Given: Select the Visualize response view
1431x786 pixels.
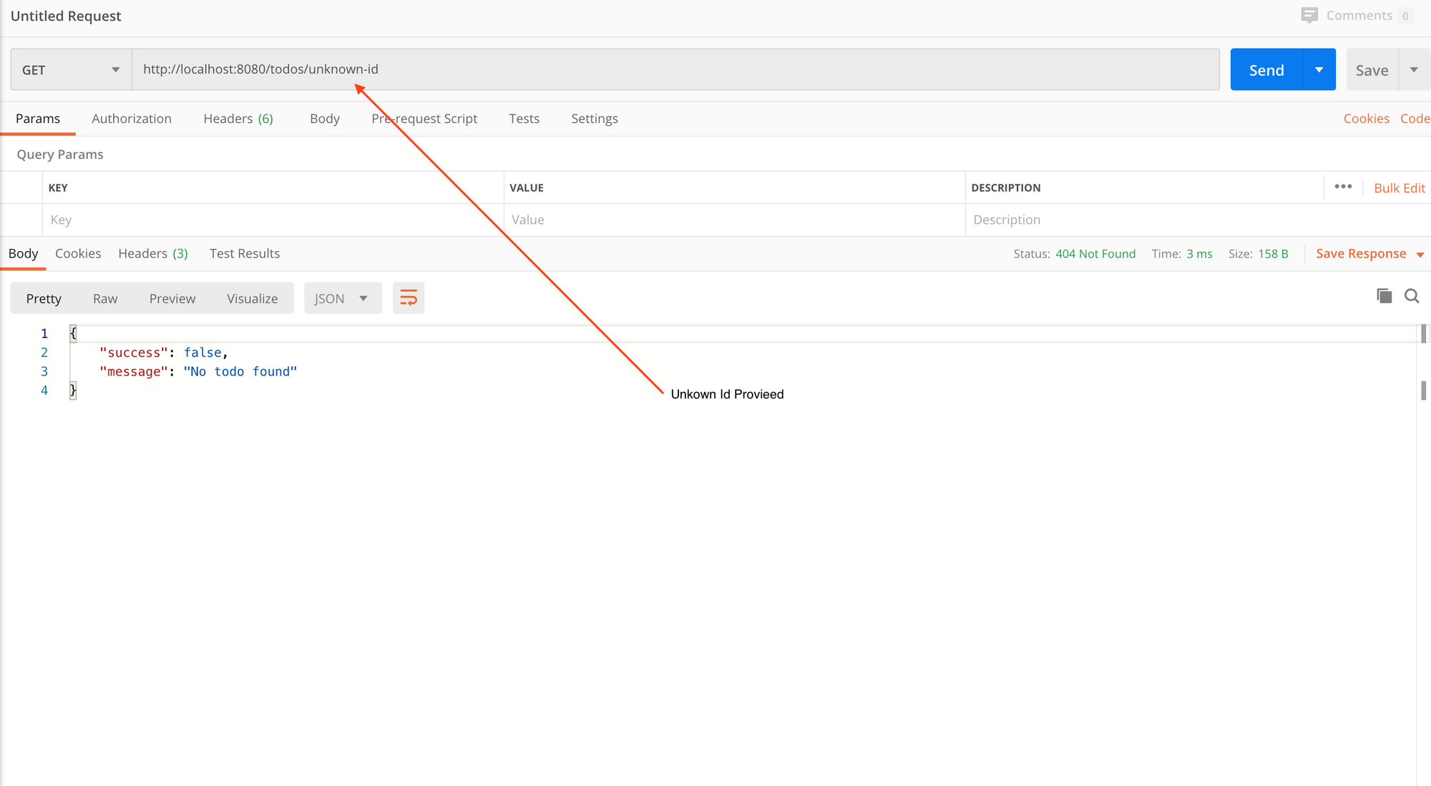Looking at the screenshot, I should tap(252, 298).
